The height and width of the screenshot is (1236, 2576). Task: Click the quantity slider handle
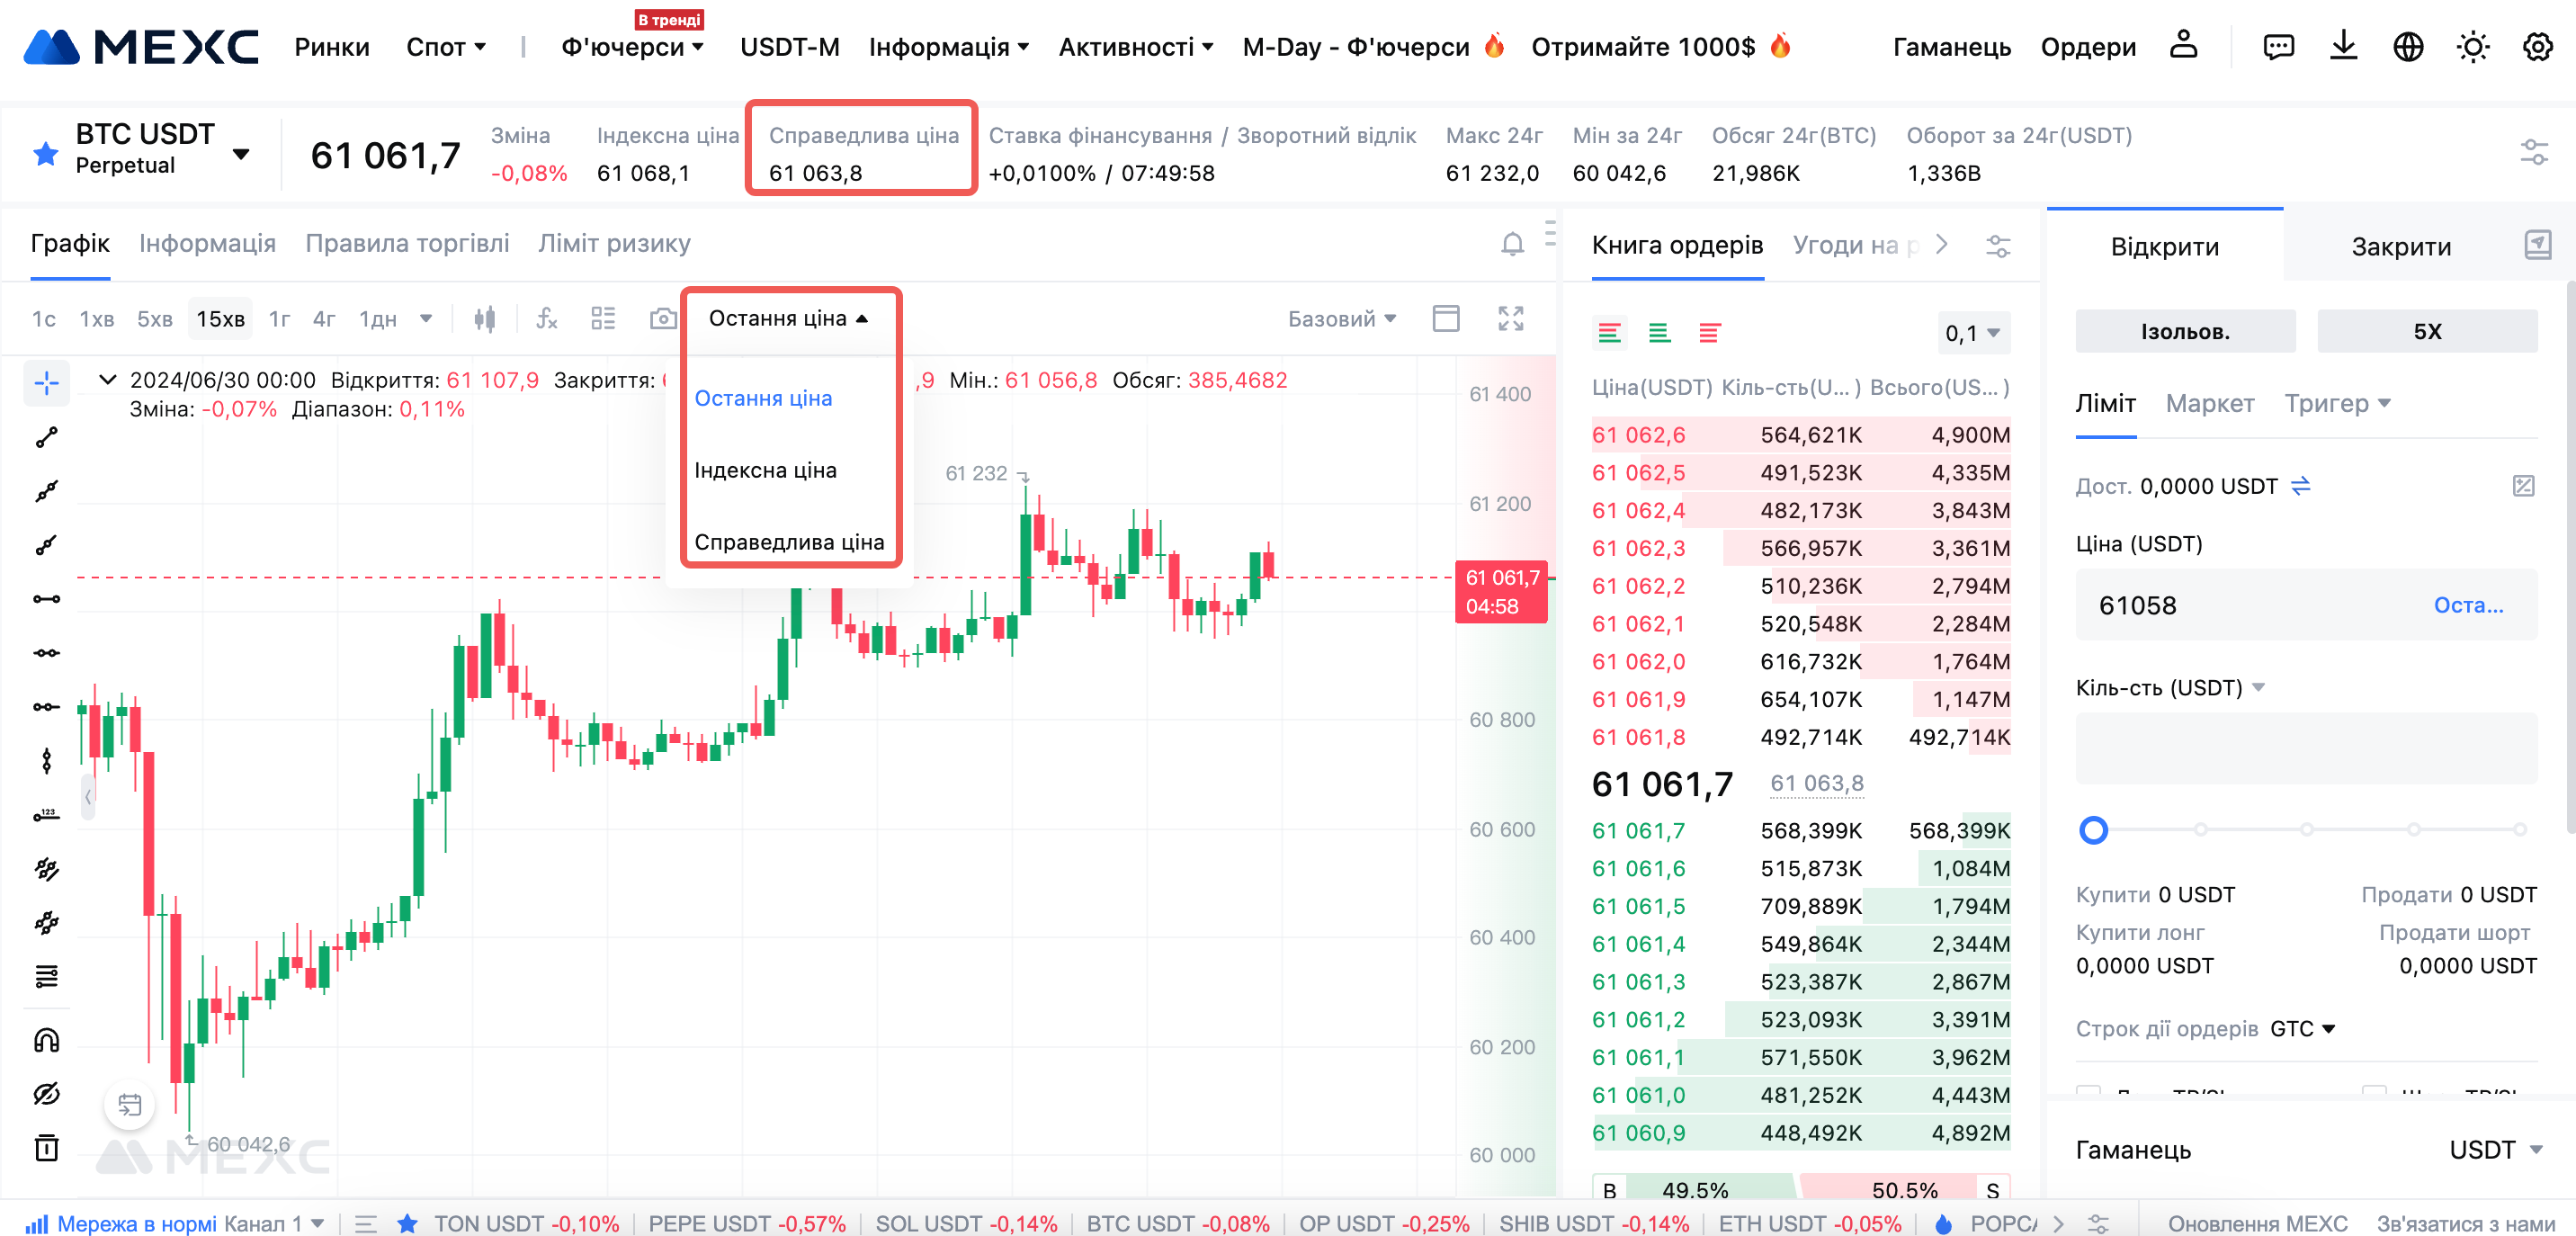click(x=2092, y=830)
